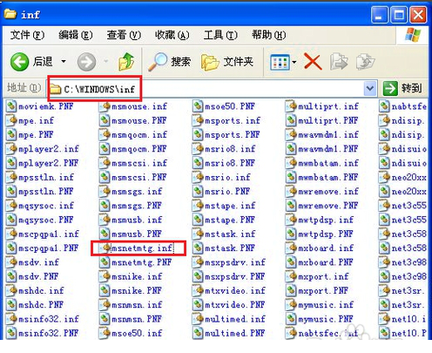Click the file name msmscsi.PNF
This screenshot has width=432, height=353.
pos(139,177)
